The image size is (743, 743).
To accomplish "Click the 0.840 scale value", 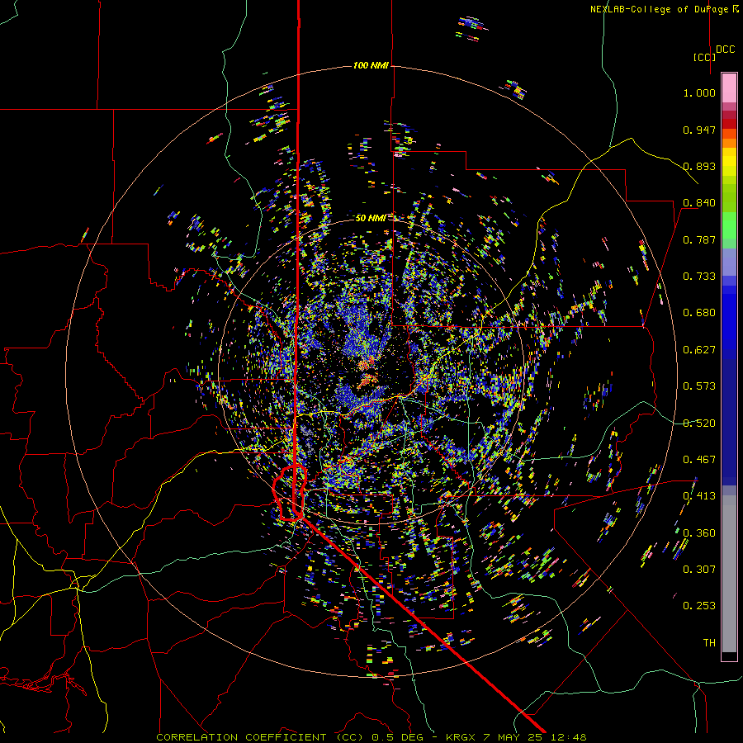I will tap(699, 203).
